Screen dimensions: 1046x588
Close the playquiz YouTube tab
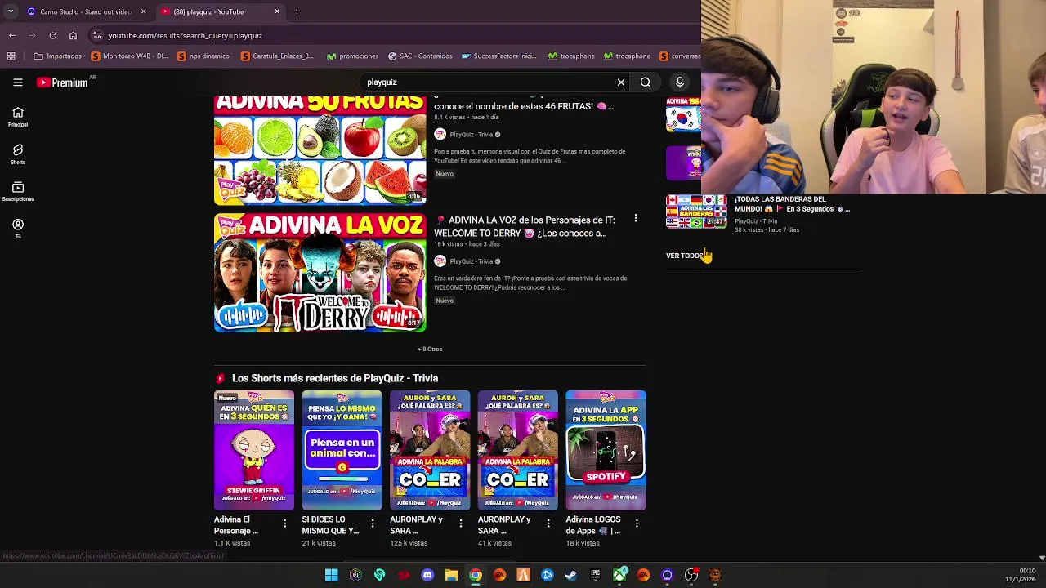coord(277,11)
